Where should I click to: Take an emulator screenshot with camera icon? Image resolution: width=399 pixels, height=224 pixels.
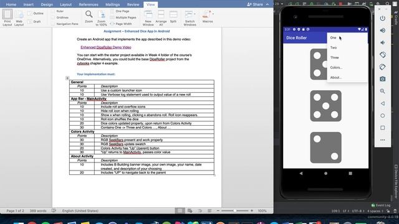pos(382,79)
